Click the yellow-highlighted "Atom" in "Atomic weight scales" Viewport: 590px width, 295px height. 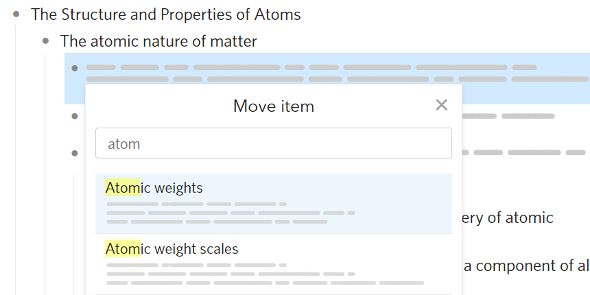click(122, 248)
